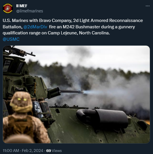
Task: Click the word Views beside the count
Action: click(x=57, y=151)
